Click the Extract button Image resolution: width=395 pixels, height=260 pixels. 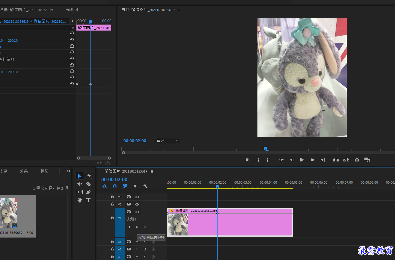(x=346, y=160)
